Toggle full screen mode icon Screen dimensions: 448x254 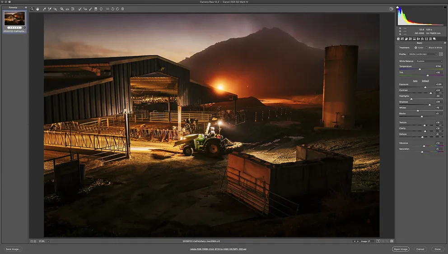(392, 9)
